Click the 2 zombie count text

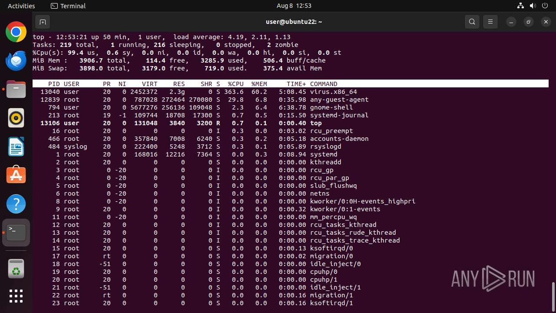282,45
